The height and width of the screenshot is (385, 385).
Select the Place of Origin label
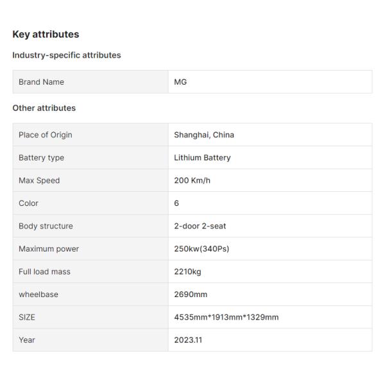[46, 135]
